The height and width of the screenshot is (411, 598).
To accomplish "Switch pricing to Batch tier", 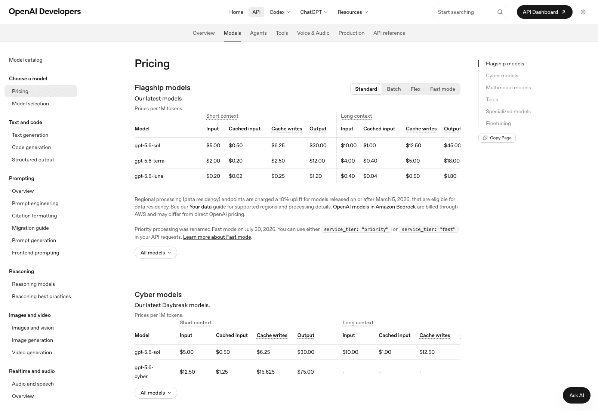I will point(394,89).
